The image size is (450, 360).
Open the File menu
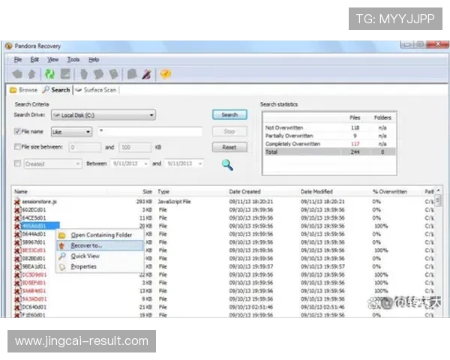[18, 59]
